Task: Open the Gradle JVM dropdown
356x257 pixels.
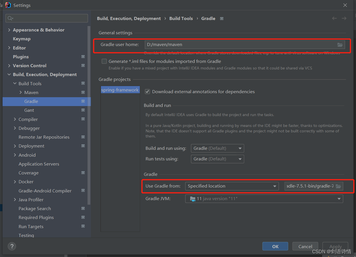Action: click(x=264, y=199)
